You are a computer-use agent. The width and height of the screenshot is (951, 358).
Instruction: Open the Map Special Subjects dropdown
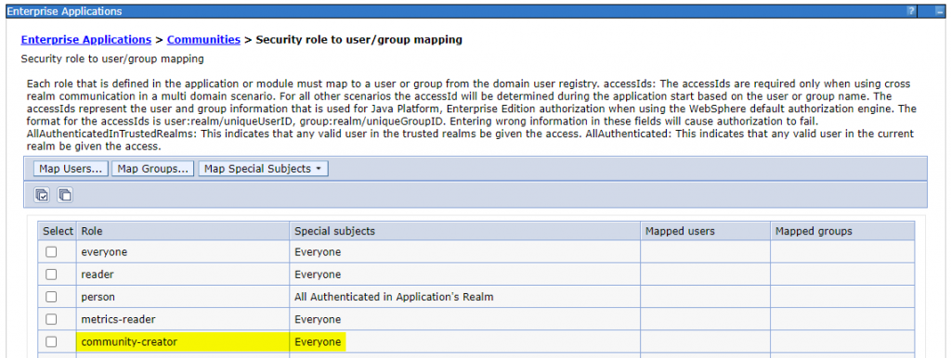click(x=263, y=169)
